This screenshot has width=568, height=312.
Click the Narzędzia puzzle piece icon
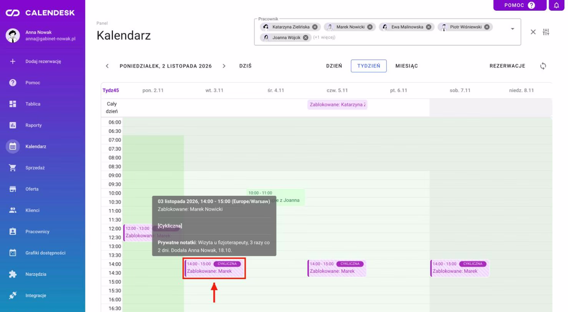(13, 274)
